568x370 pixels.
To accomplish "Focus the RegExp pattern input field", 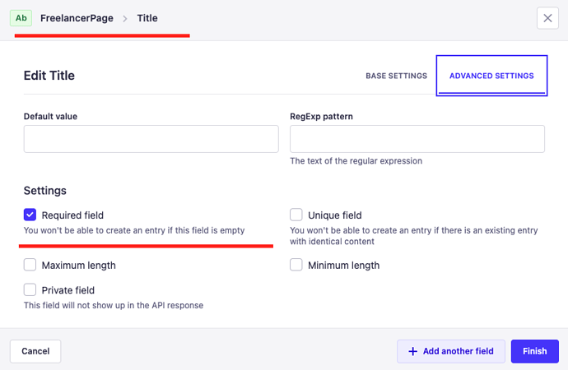I will 417,139.
